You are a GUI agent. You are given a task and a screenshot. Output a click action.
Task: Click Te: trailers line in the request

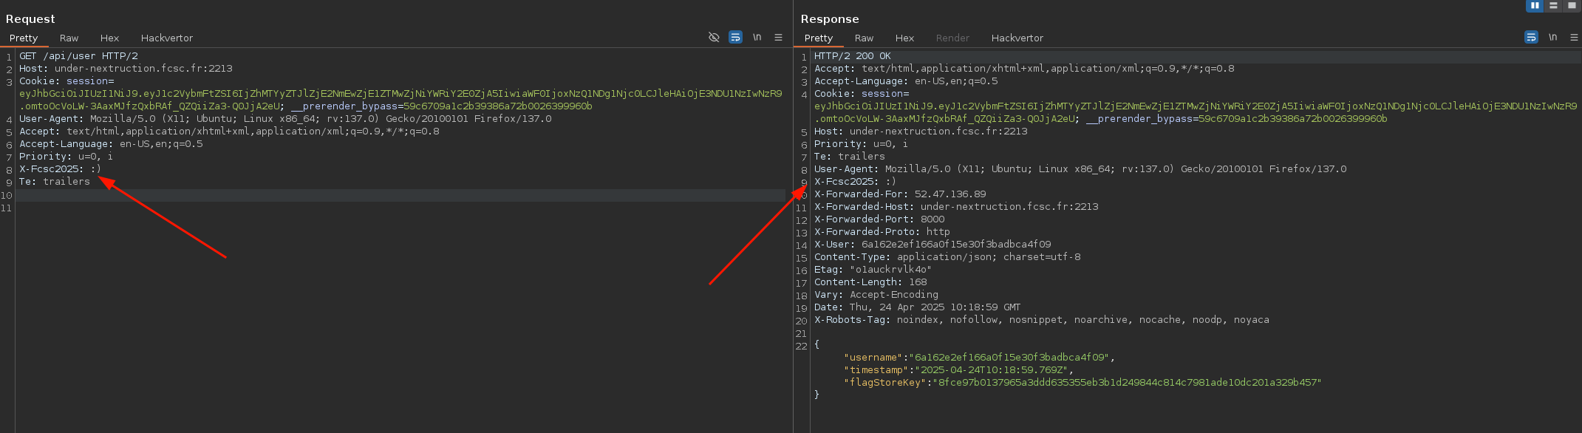[x=55, y=182]
